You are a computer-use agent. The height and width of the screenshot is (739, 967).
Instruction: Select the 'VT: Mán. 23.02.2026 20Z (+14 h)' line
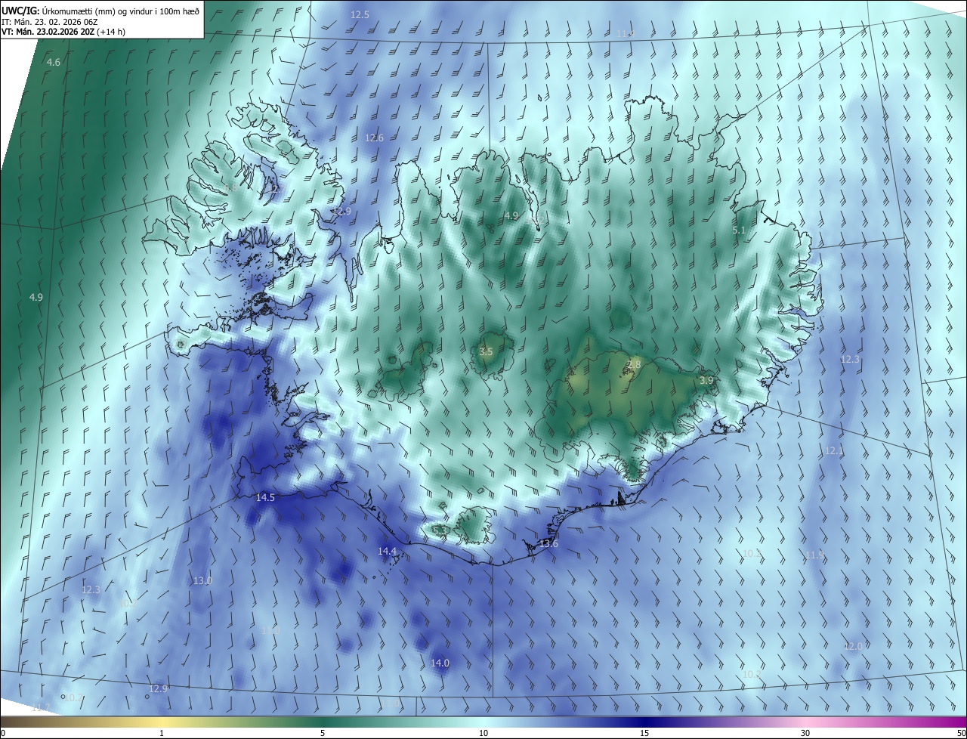pyautogui.click(x=63, y=32)
